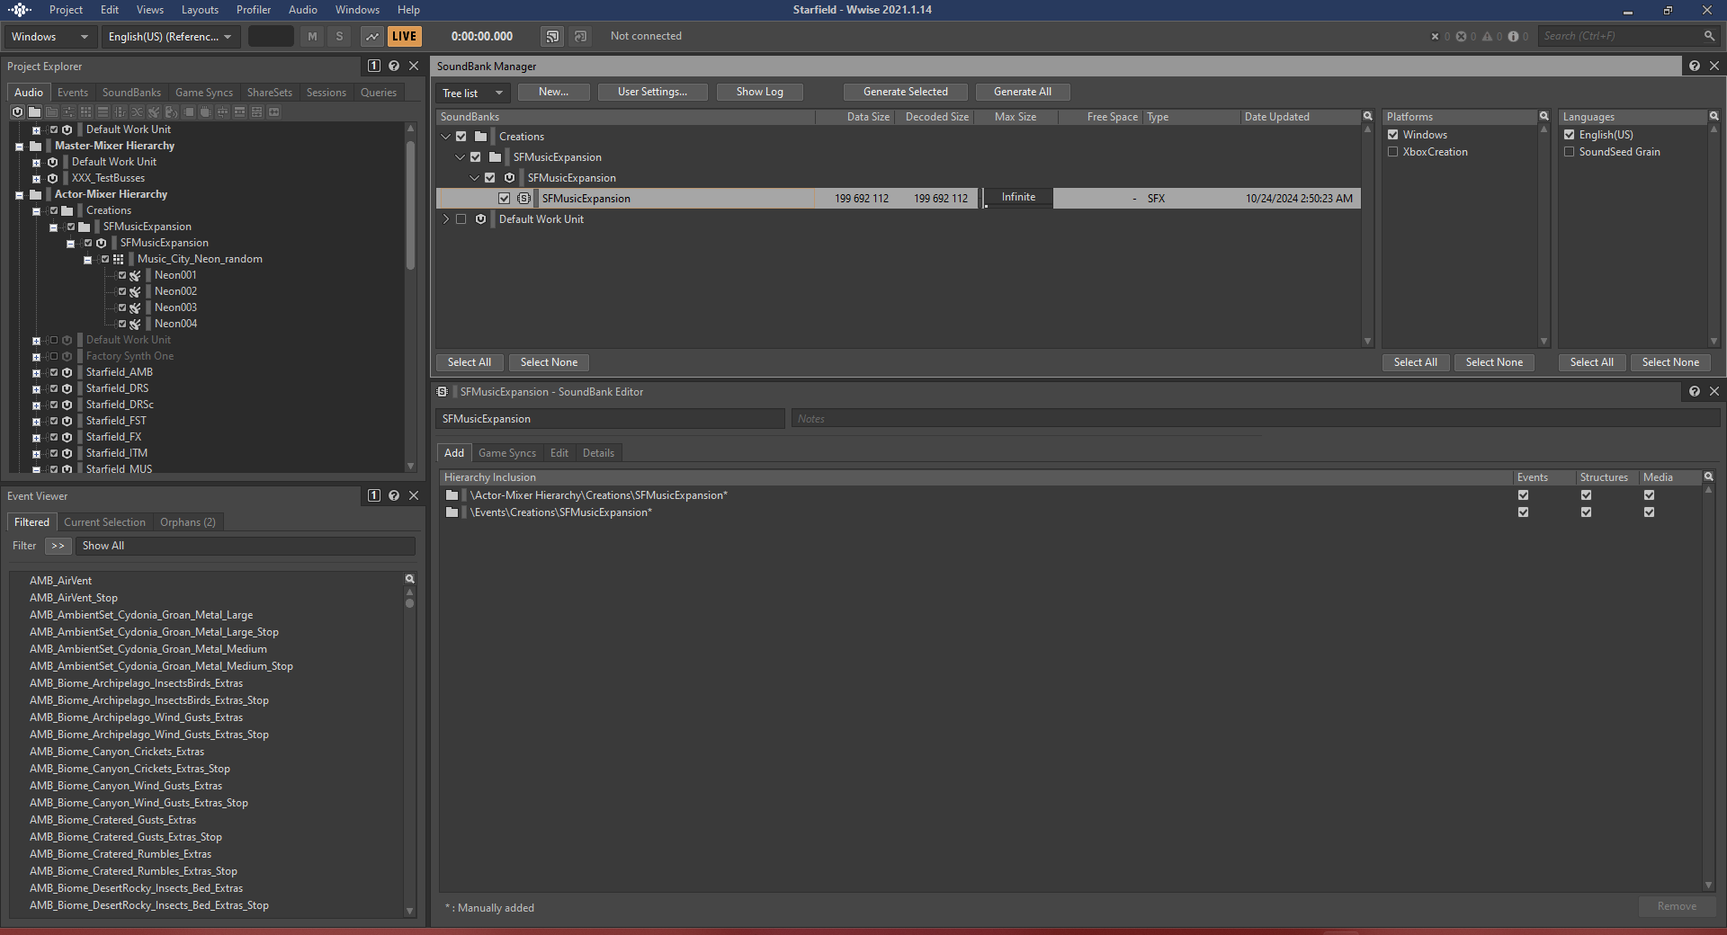Open the English(US) language dropdown
The width and height of the screenshot is (1727, 935).
[x=170, y=37]
